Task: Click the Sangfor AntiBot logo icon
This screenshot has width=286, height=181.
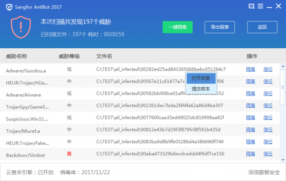Action: [x=9, y=7]
